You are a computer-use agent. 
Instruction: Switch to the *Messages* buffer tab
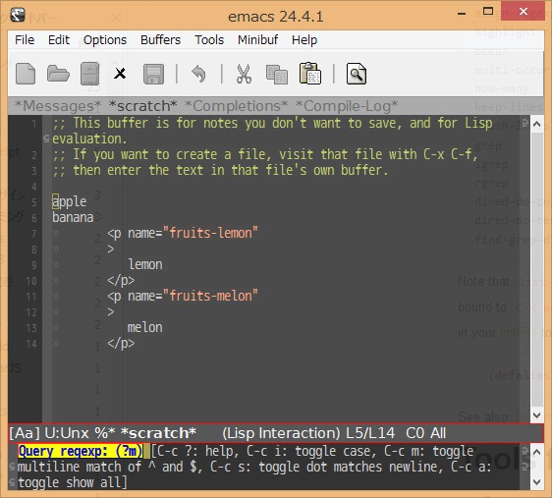coord(58,106)
